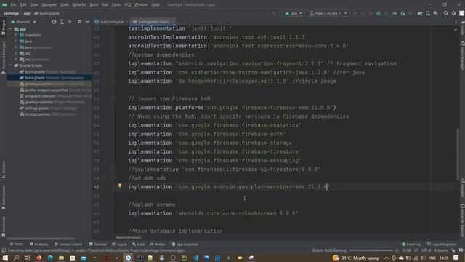The image size is (465, 262).
Task: Select proguard-rules.pro in project tree
Action: pyautogui.click(x=56, y=96)
